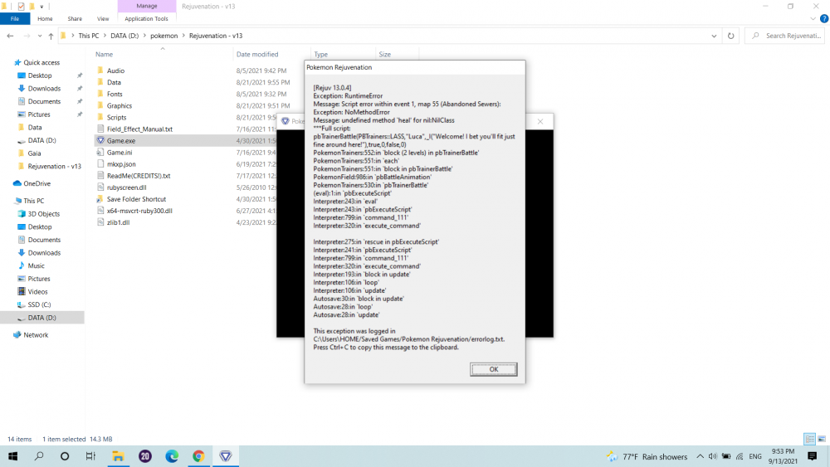Screen dimensions: 830x467
Task: Sort files by Date modified column
Action: 257,54
